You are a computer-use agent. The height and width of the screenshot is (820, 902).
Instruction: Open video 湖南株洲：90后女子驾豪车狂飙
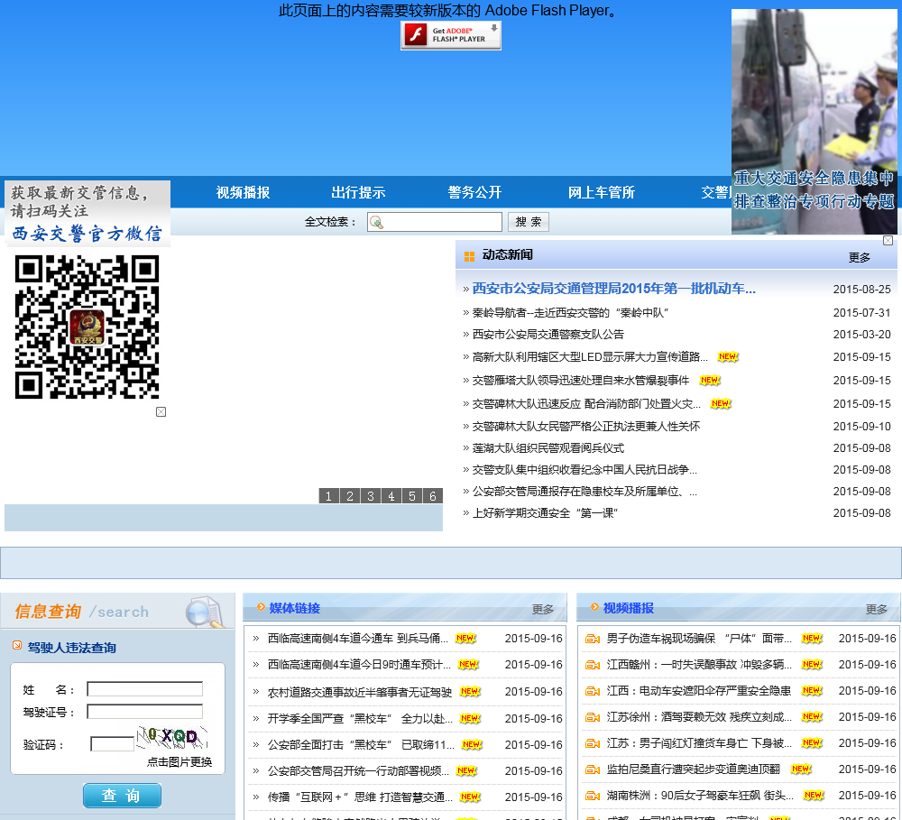pyautogui.click(x=700, y=796)
